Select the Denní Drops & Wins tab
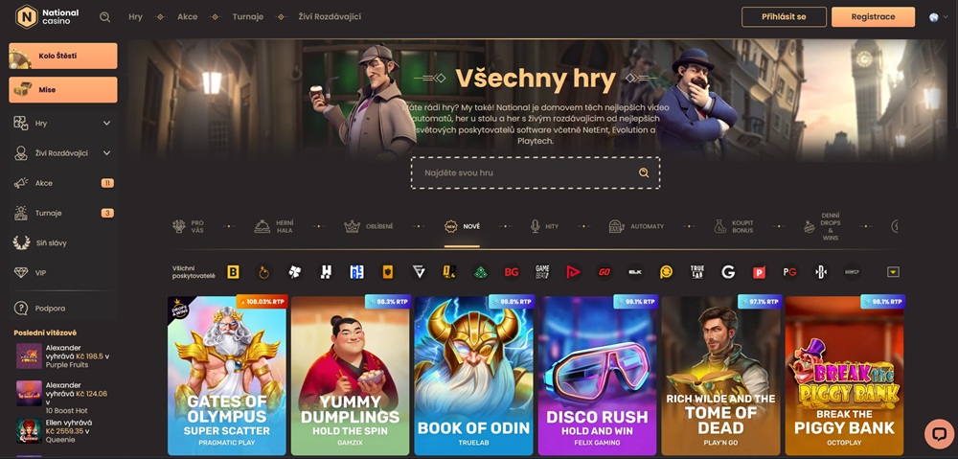 pos(822,227)
